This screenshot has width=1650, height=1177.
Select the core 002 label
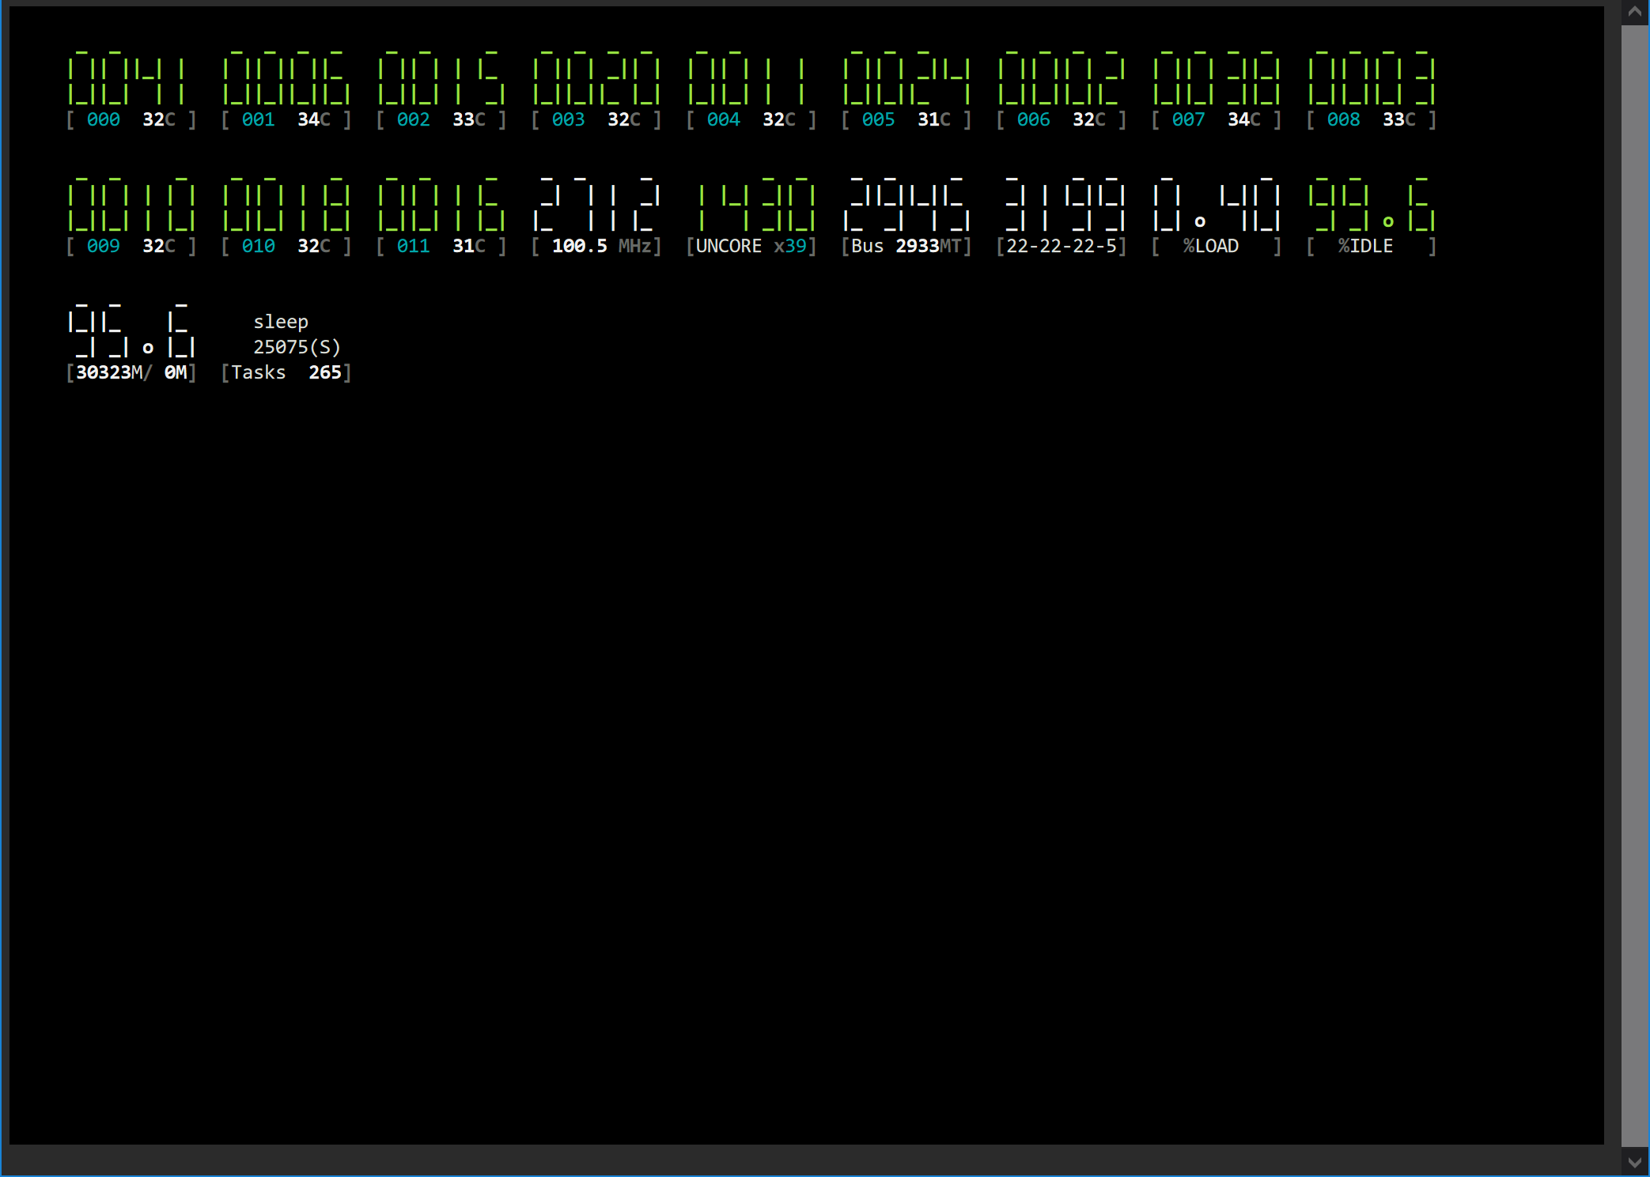point(414,119)
